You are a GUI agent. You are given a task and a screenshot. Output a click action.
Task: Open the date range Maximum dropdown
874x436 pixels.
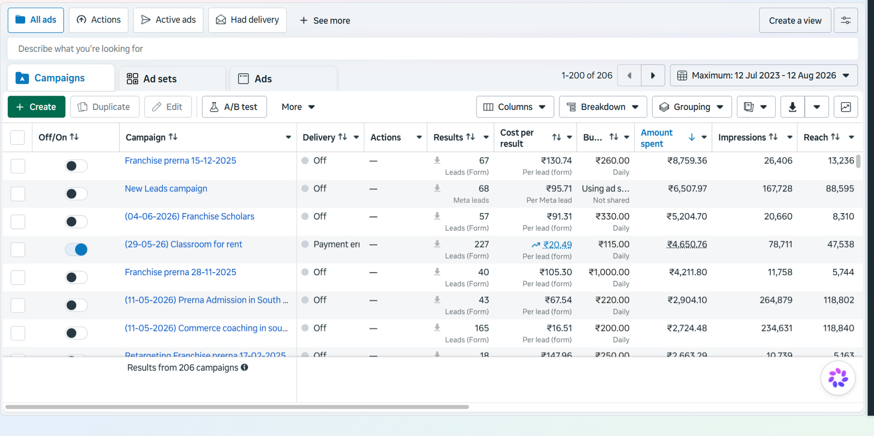[x=764, y=75]
